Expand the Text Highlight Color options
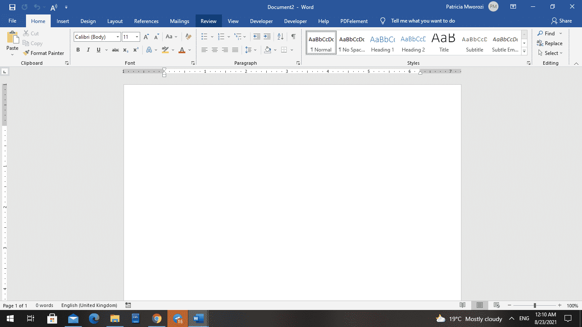 pos(172,50)
